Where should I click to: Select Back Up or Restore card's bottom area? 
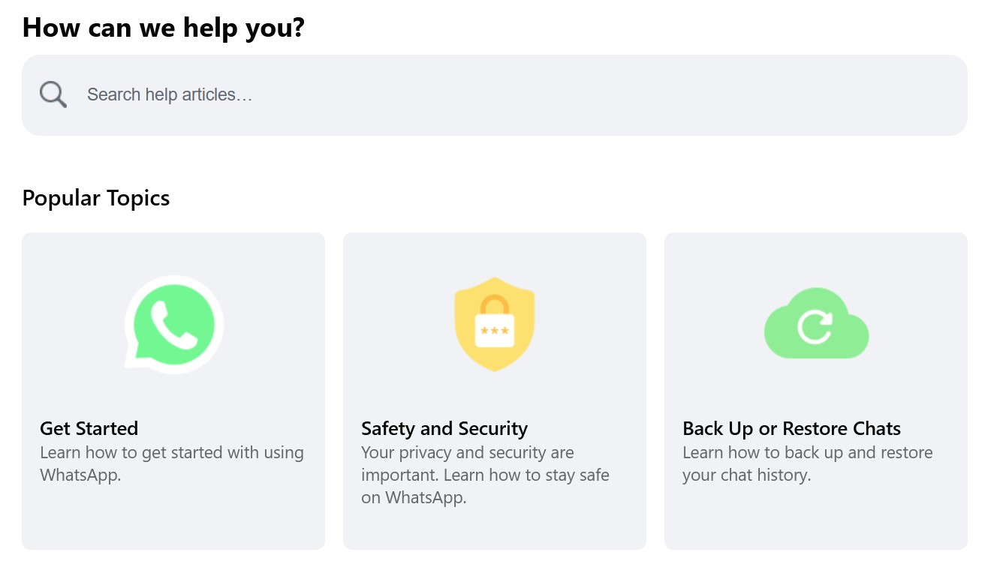click(816, 519)
